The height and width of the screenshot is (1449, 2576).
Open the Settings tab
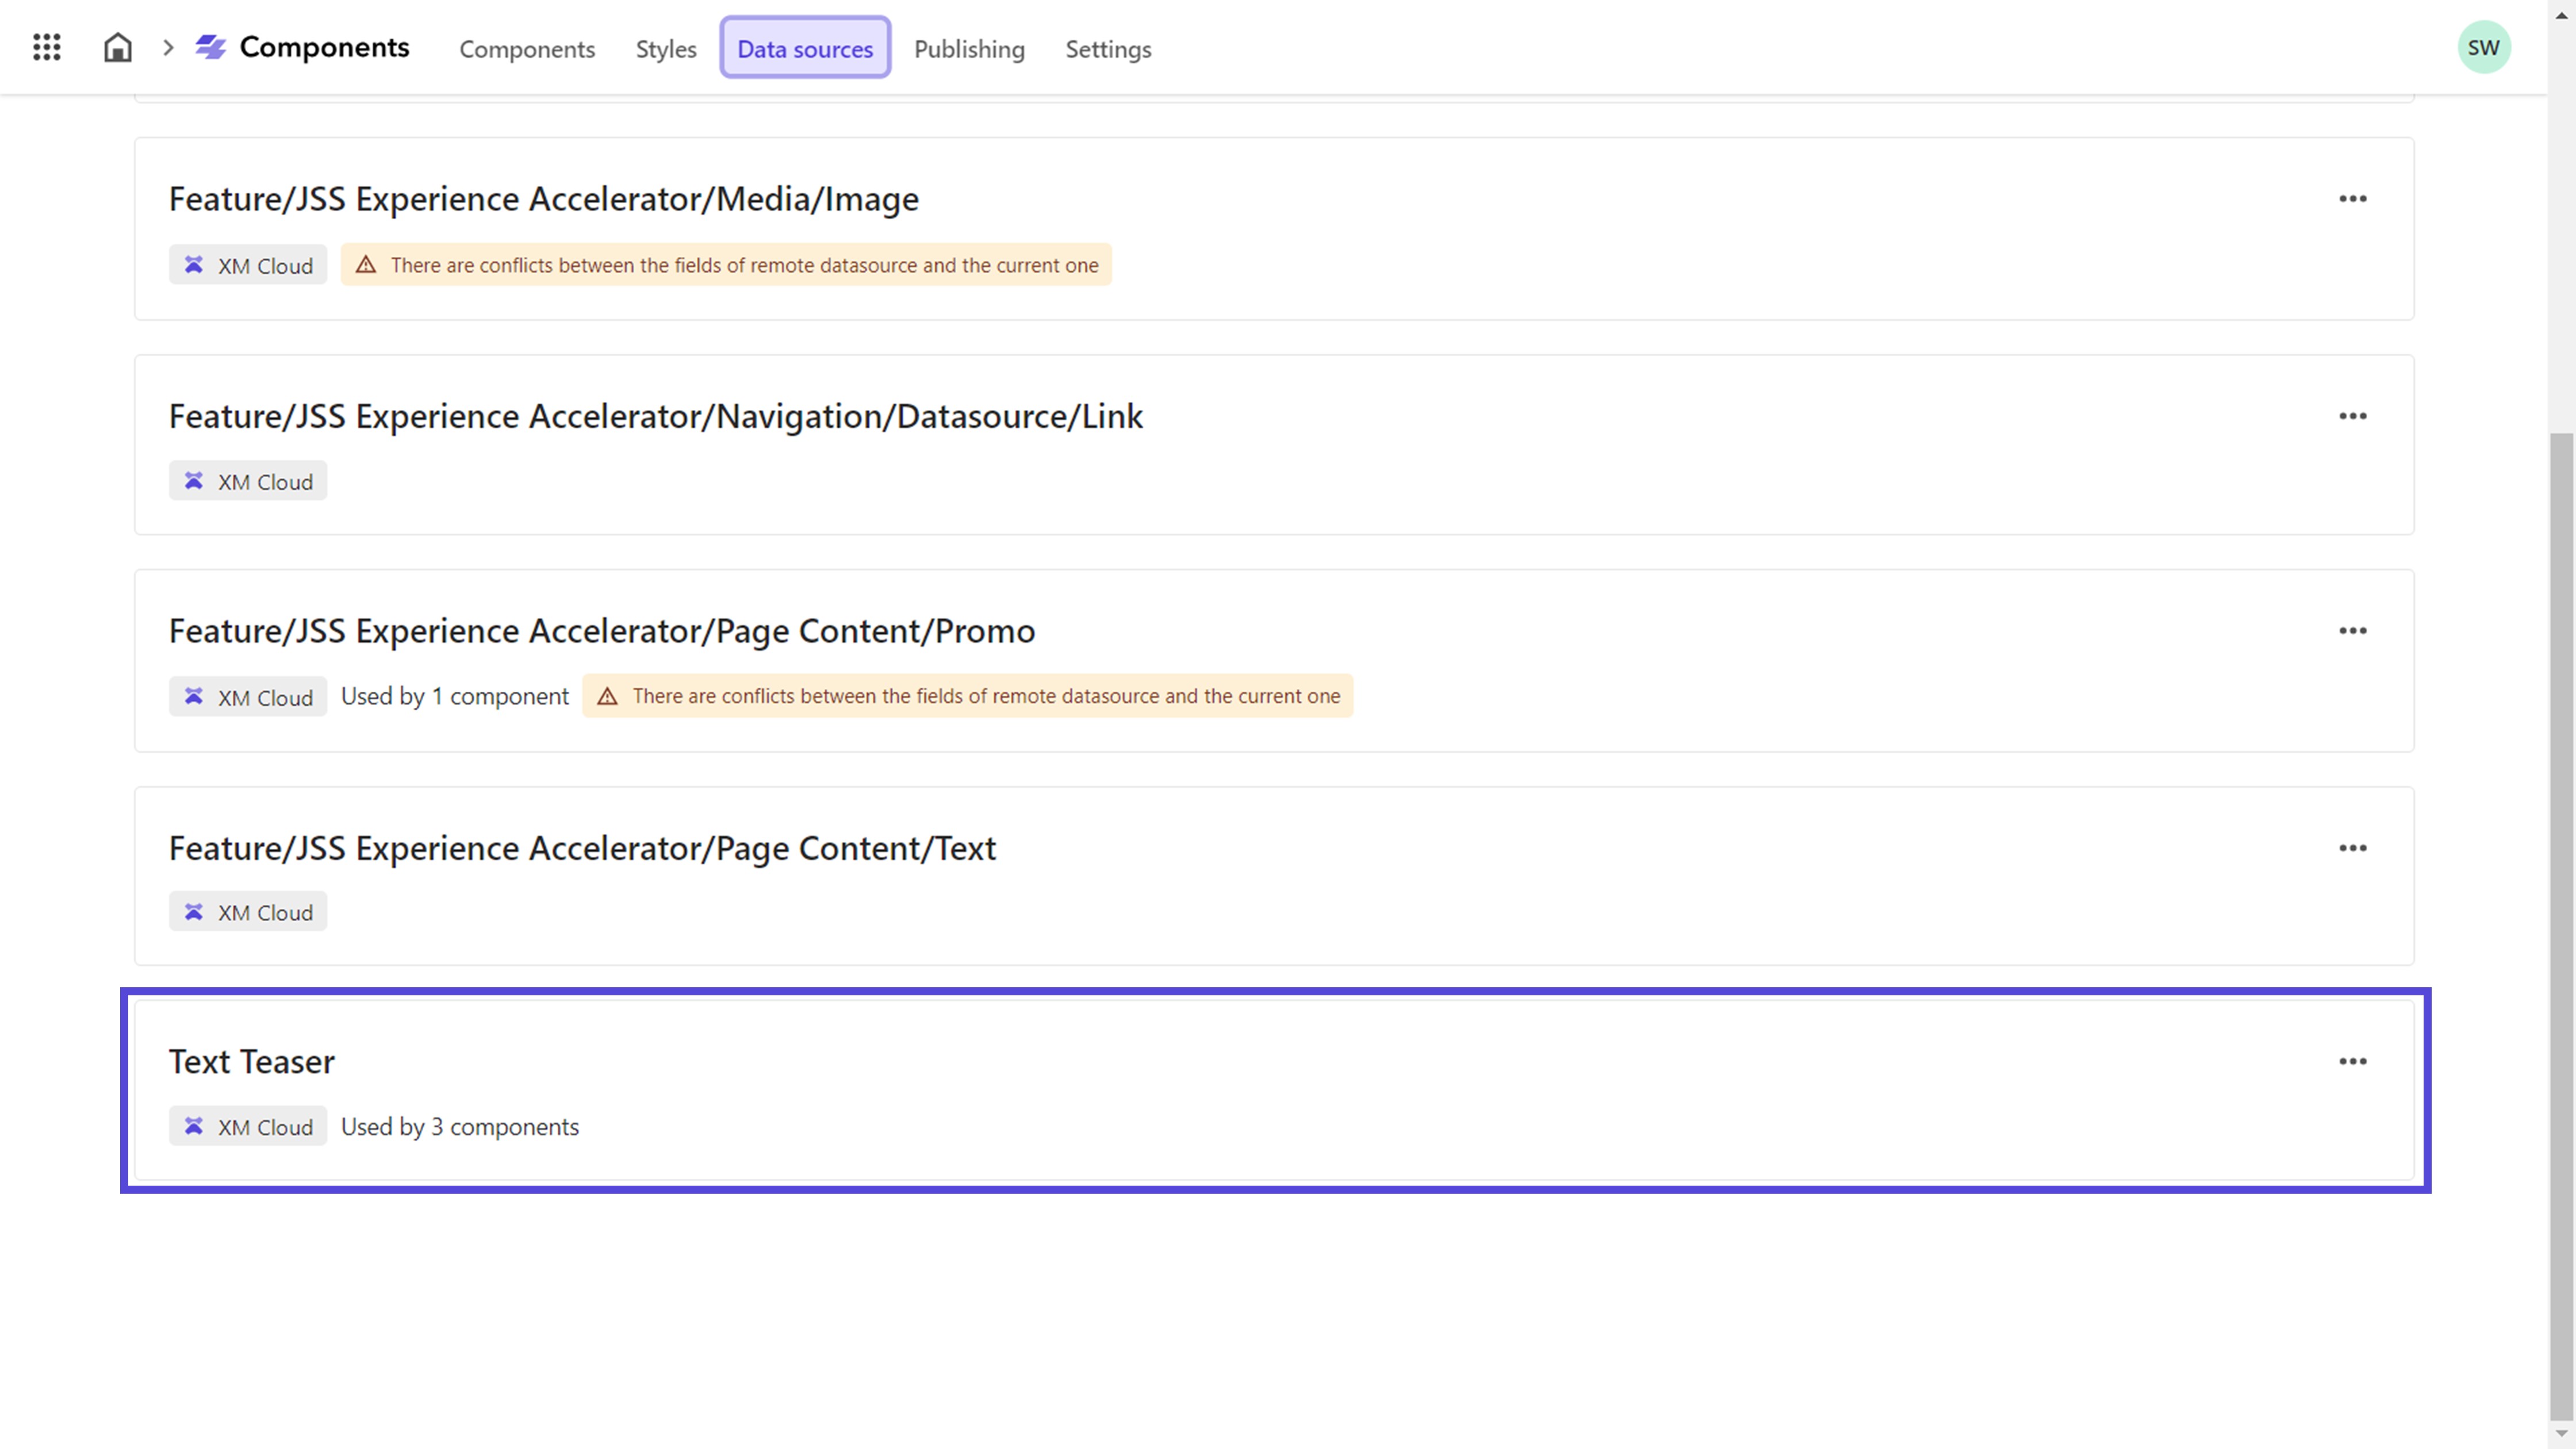[x=1108, y=49]
